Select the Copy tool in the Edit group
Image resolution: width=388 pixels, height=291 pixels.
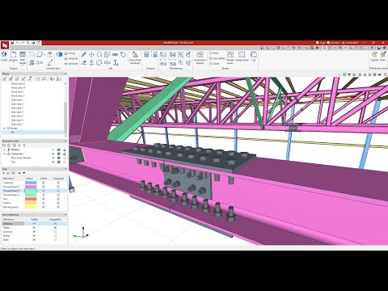[x=108, y=55]
